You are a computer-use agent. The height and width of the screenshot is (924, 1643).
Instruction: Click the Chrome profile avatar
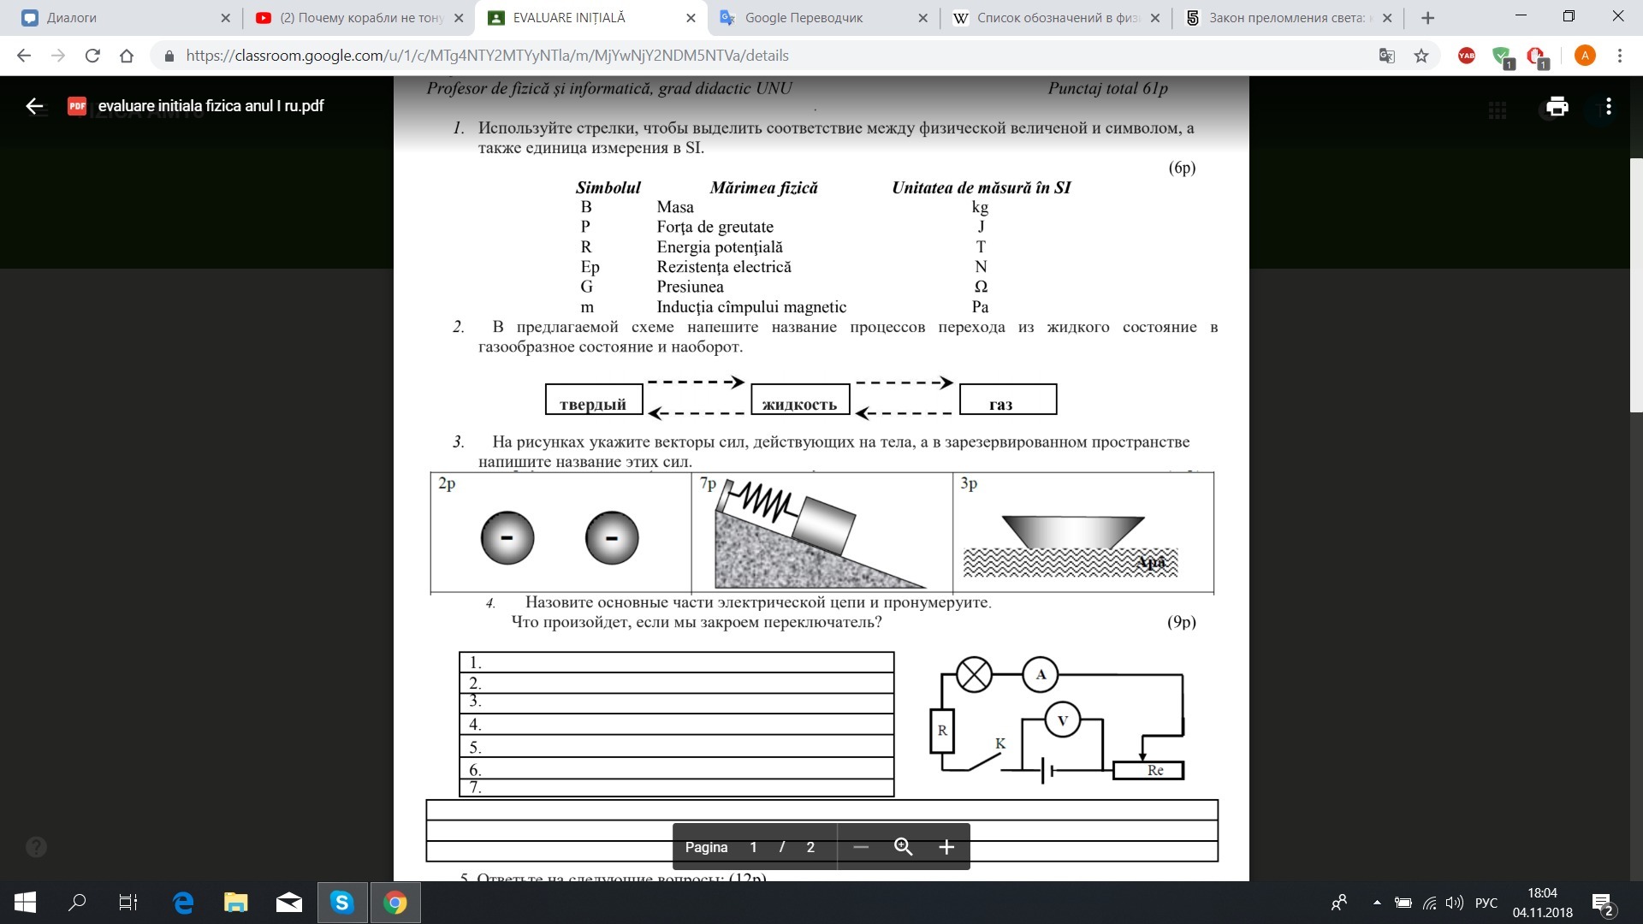coord(1585,56)
